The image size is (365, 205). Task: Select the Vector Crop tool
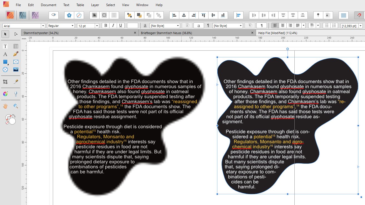coord(5,82)
